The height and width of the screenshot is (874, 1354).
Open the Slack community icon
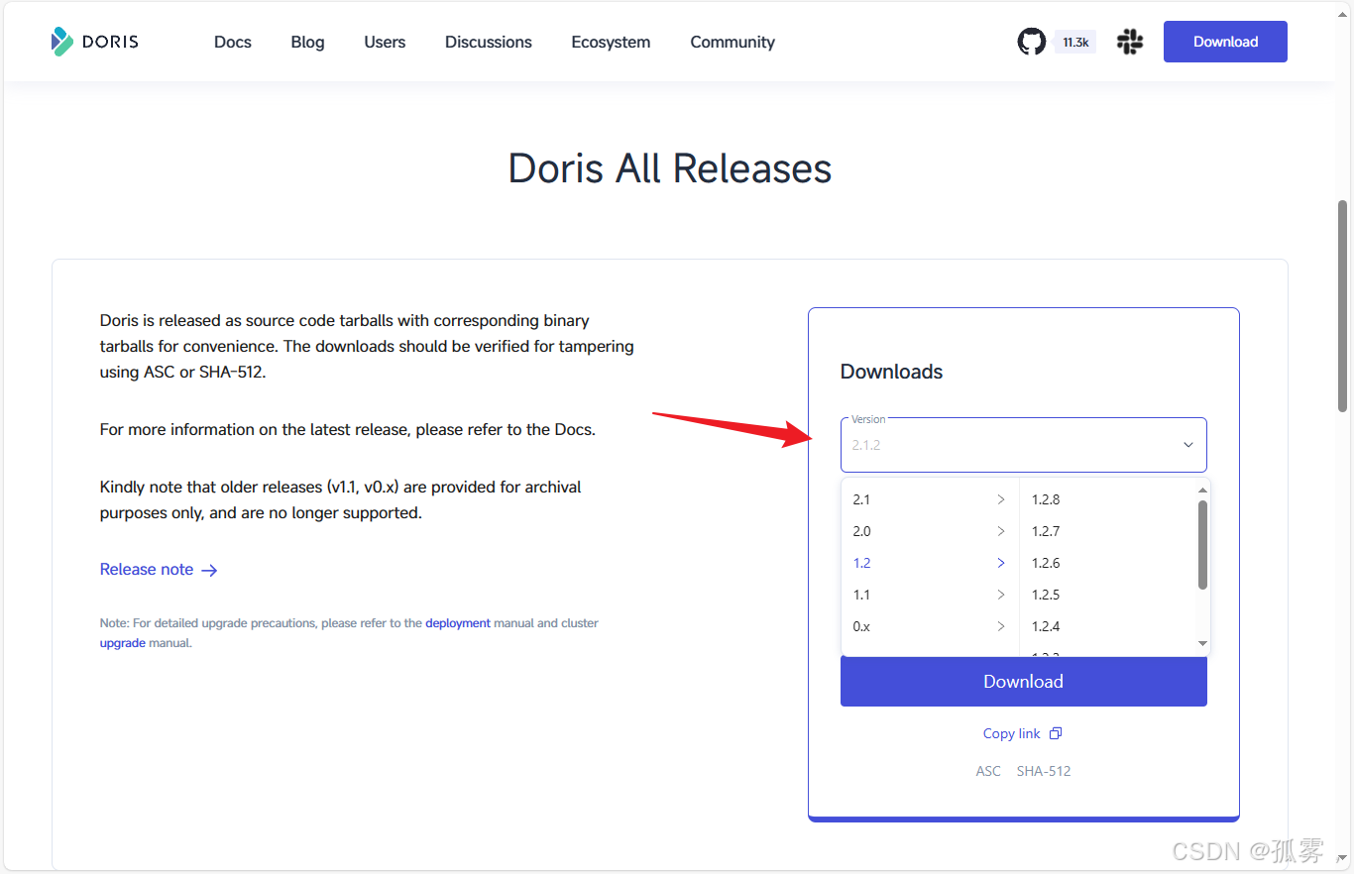pyautogui.click(x=1130, y=42)
